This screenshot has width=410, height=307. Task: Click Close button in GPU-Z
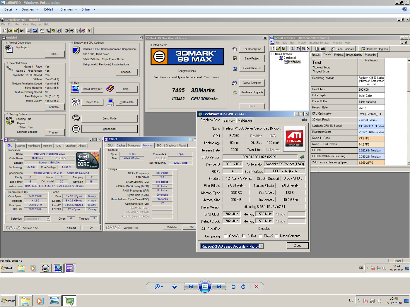(298, 246)
